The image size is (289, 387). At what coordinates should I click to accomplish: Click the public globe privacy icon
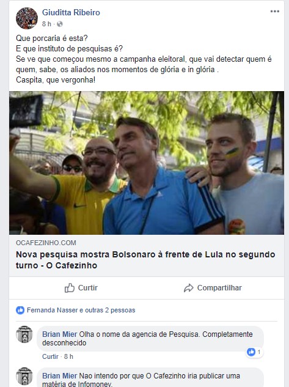coord(60,24)
